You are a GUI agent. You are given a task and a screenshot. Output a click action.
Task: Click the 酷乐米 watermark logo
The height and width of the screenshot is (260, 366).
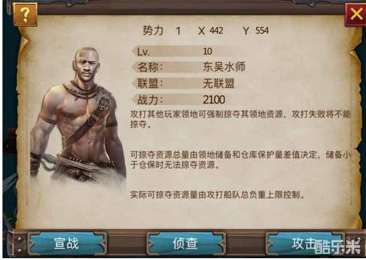(x=337, y=247)
